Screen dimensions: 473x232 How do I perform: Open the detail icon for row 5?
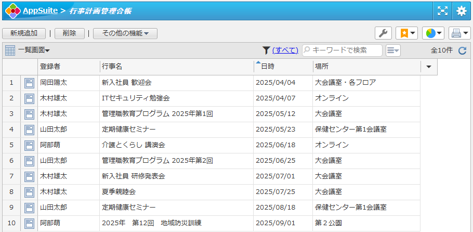click(29, 145)
